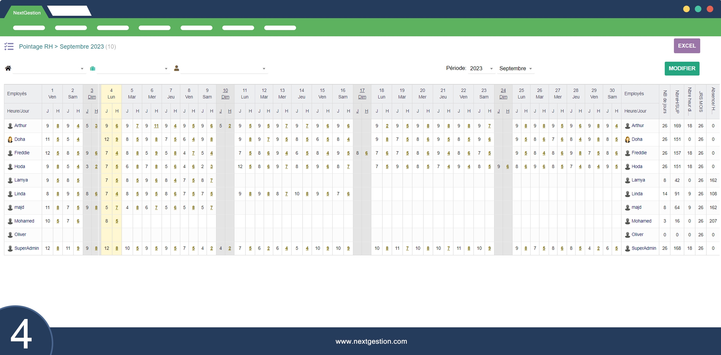Image resolution: width=721 pixels, height=355 pixels.
Task: Click the 3 Dim column header
Action: click(x=92, y=93)
